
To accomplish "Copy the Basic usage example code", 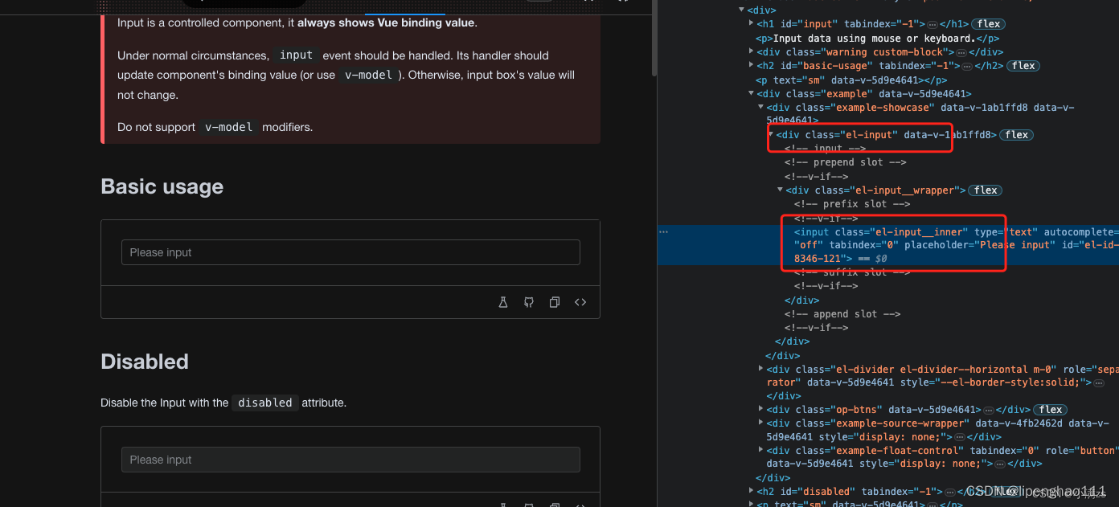I will (x=555, y=302).
